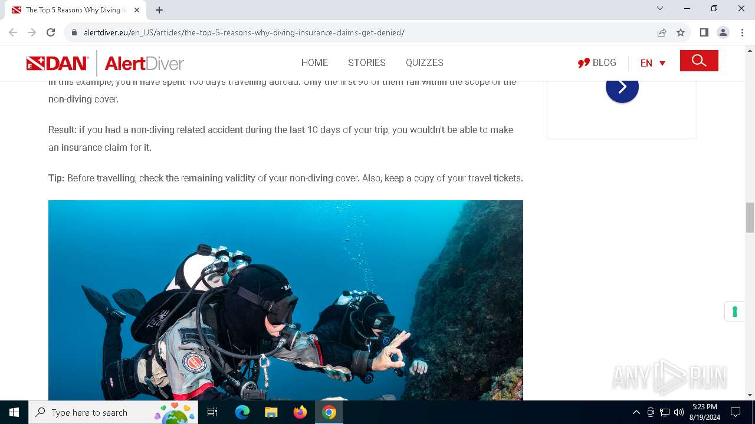Close the Top 5 Reasons tab
Screen dimensions: 755x424
coord(137,10)
